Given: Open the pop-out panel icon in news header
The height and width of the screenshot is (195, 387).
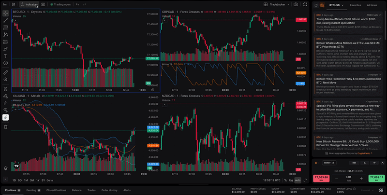Looking at the screenshot, I should point(316,5).
